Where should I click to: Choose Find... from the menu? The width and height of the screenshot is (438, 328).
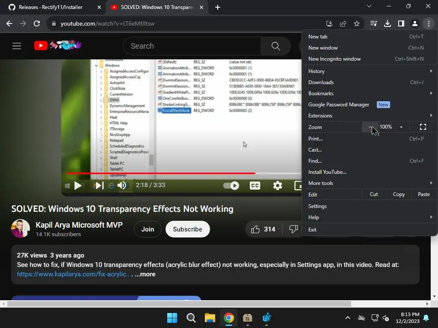click(x=369, y=161)
